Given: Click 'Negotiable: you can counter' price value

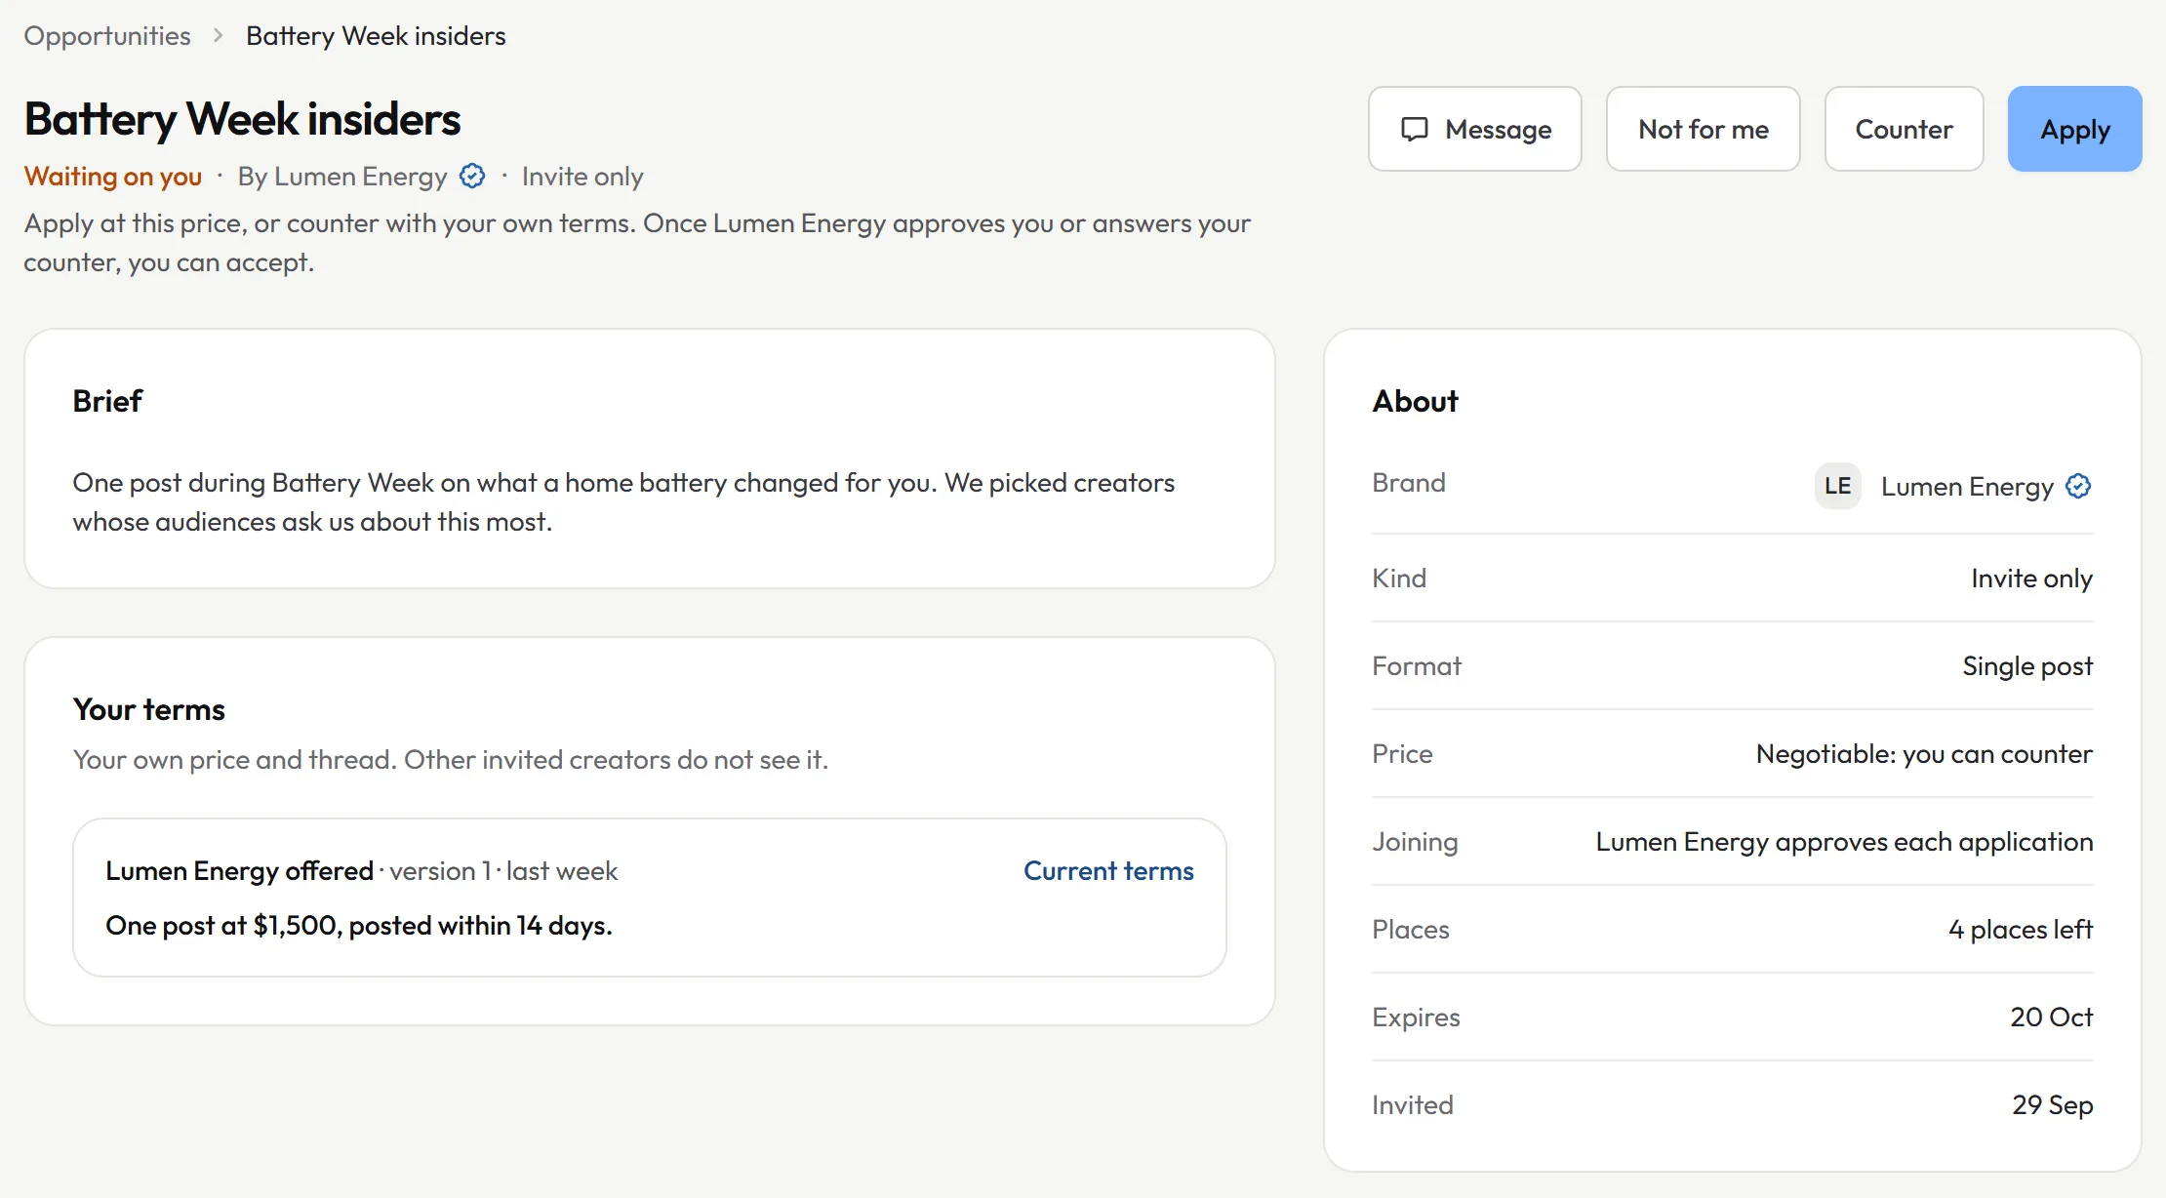Looking at the screenshot, I should (1924, 754).
